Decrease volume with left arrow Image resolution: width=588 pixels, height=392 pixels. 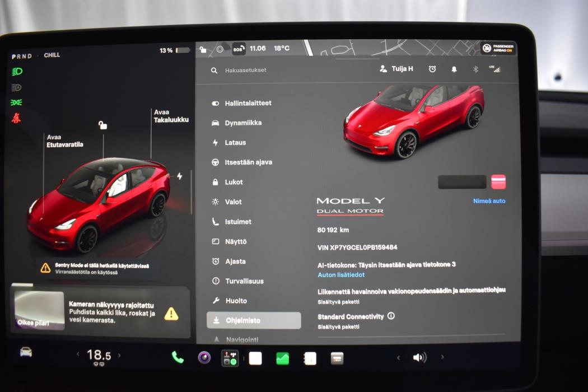[x=398, y=357]
